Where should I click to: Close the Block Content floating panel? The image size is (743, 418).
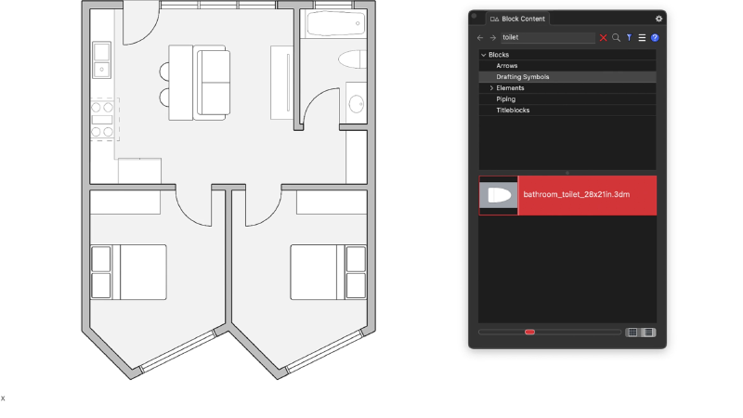474,16
